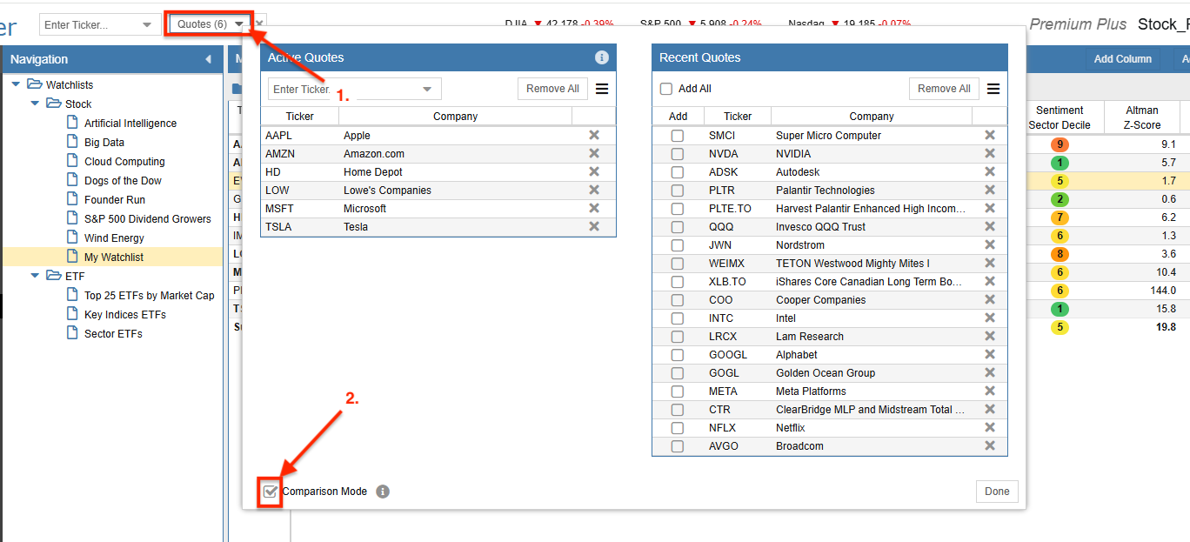This screenshot has width=1190, height=542.
Task: Check the Add All checkbox
Action: click(x=666, y=89)
